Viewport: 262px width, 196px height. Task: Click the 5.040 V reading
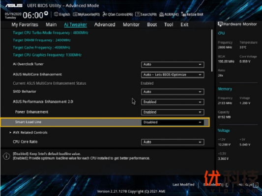coord(245,145)
